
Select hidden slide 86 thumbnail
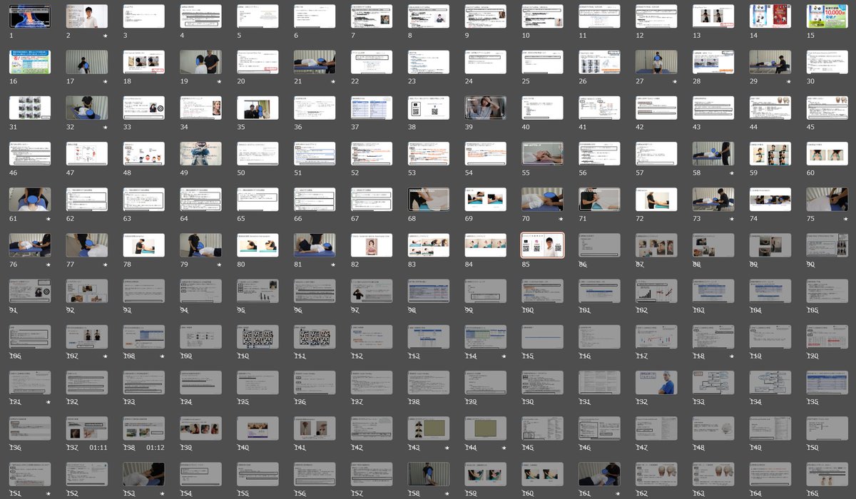599,245
